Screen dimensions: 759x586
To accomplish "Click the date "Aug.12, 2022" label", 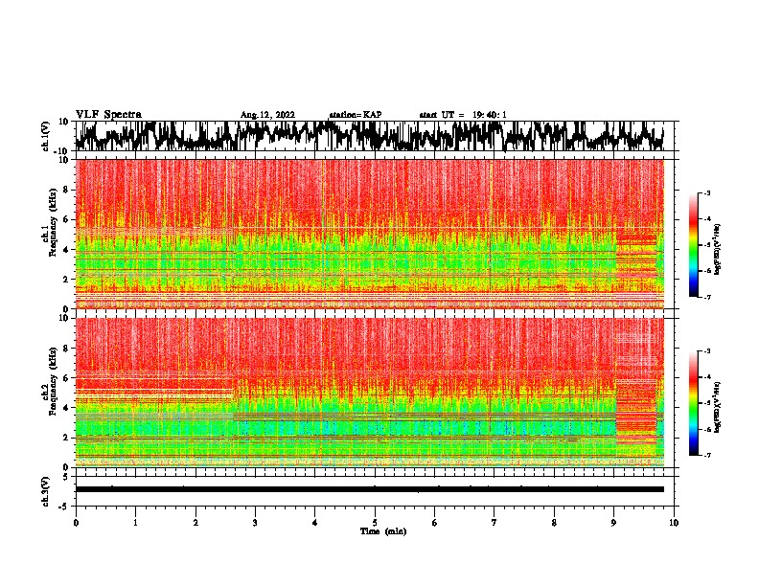I will pyautogui.click(x=267, y=115).
